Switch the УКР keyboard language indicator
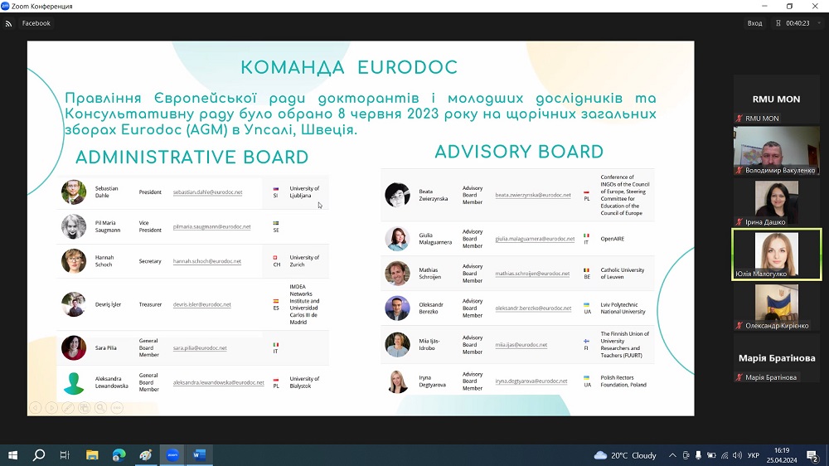This screenshot has width=829, height=466. [x=754, y=455]
